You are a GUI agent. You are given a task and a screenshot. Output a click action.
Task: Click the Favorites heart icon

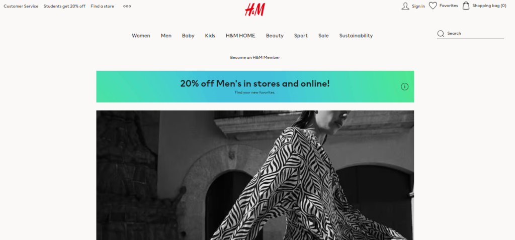pos(433,6)
